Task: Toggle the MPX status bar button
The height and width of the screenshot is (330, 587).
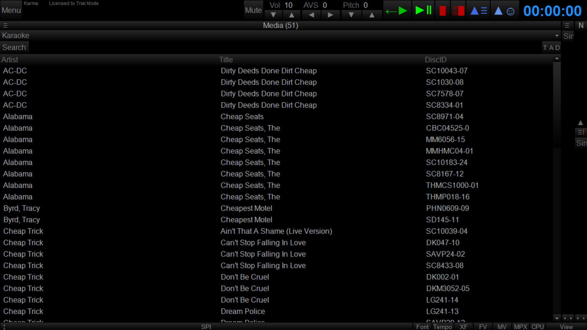Action: coord(520,327)
